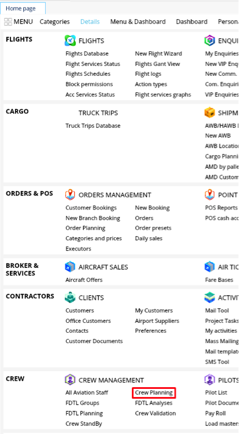Viewport: 239px width, 434px height.
Task: Click the Activities layered stack icon
Action: 209,297
